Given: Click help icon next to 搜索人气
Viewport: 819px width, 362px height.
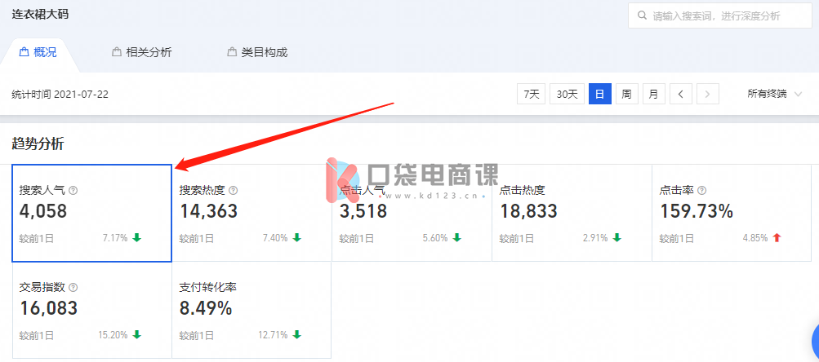Looking at the screenshot, I should [x=73, y=191].
